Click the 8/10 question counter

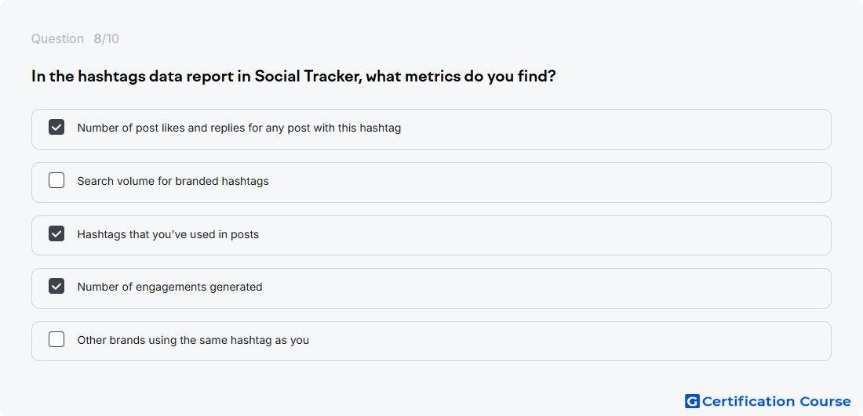coord(106,39)
